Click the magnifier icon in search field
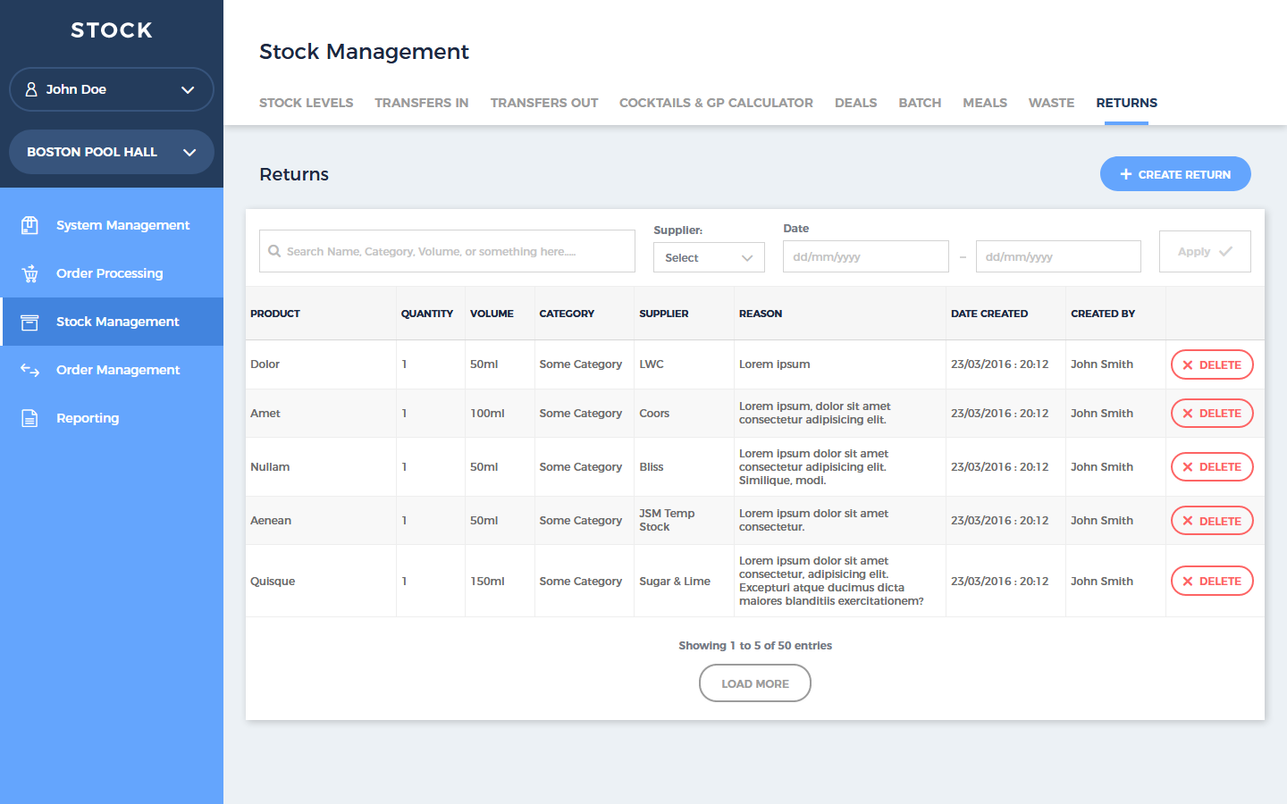 click(x=274, y=251)
